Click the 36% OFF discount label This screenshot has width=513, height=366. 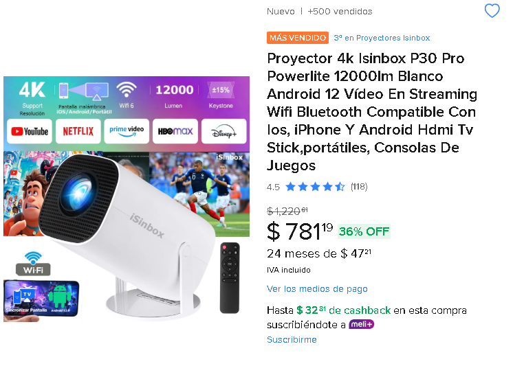tap(364, 231)
